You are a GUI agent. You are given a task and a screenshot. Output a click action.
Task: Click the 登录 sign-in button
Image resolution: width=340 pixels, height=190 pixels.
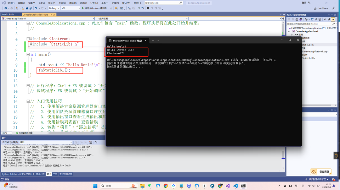306,3
